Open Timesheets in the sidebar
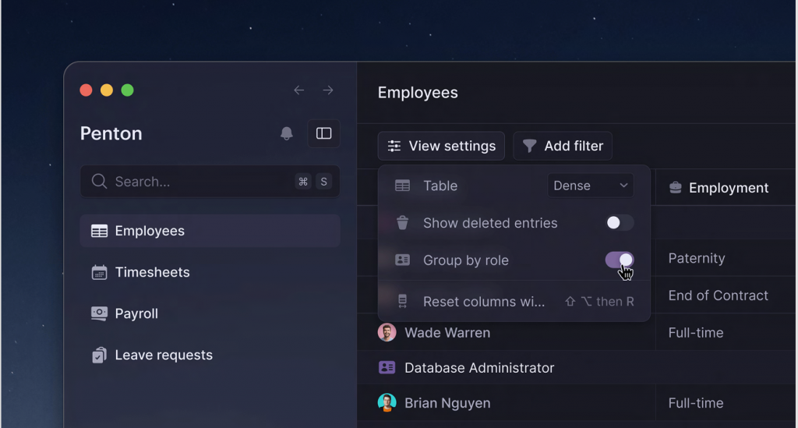Image resolution: width=798 pixels, height=428 pixels. pos(152,272)
